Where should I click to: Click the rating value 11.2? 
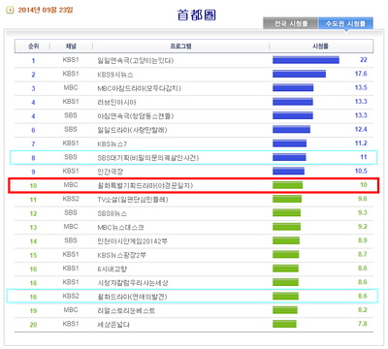point(361,143)
